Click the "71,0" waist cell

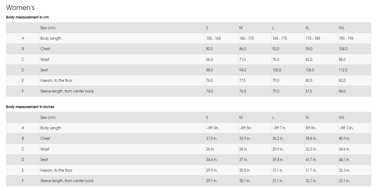pyautogui.click(x=243, y=60)
